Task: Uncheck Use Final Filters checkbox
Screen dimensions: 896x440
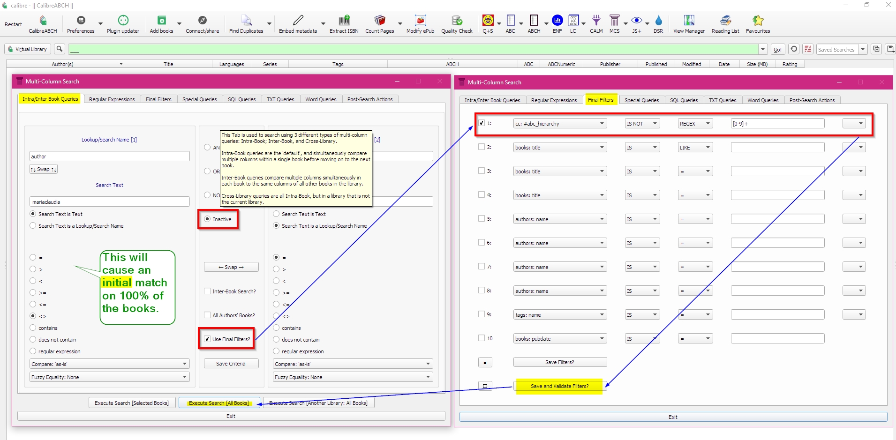Action: (x=207, y=339)
